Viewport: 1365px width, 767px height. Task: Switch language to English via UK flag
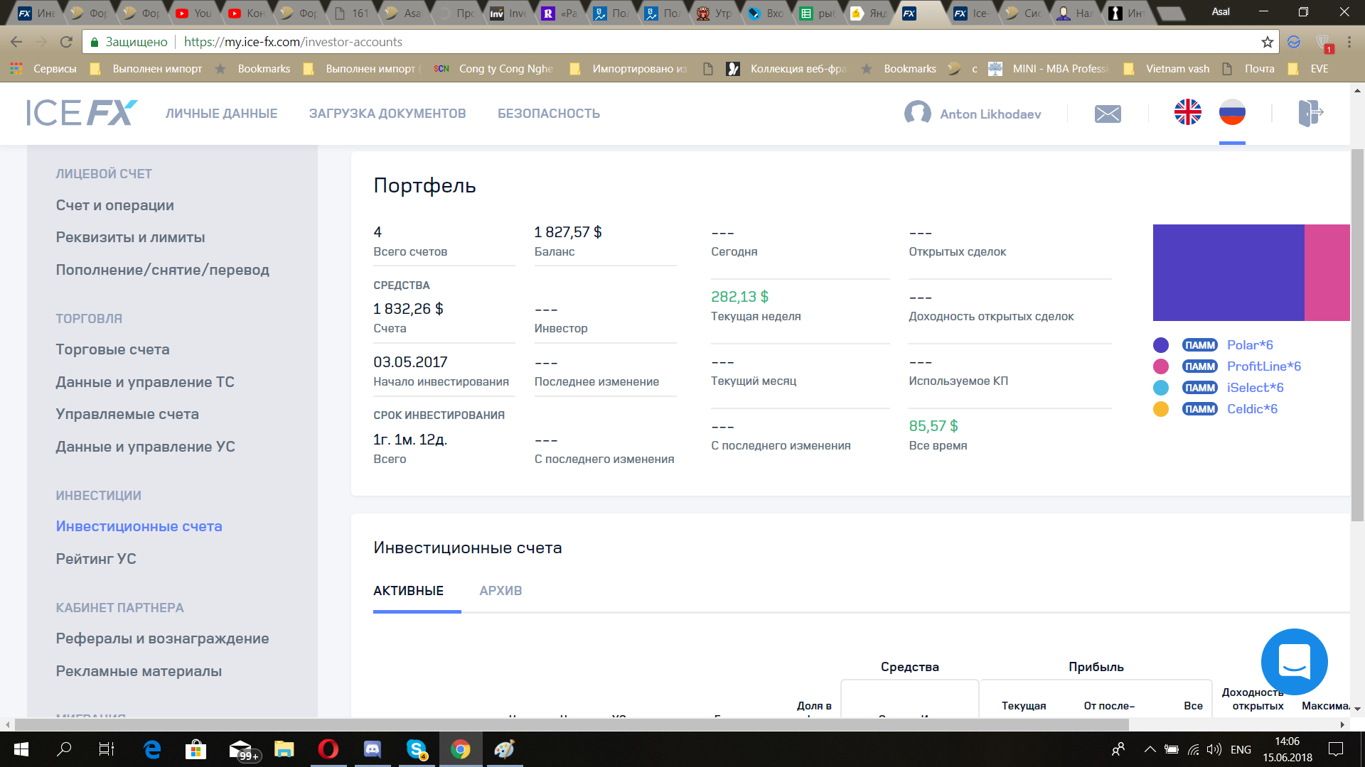coord(1187,112)
